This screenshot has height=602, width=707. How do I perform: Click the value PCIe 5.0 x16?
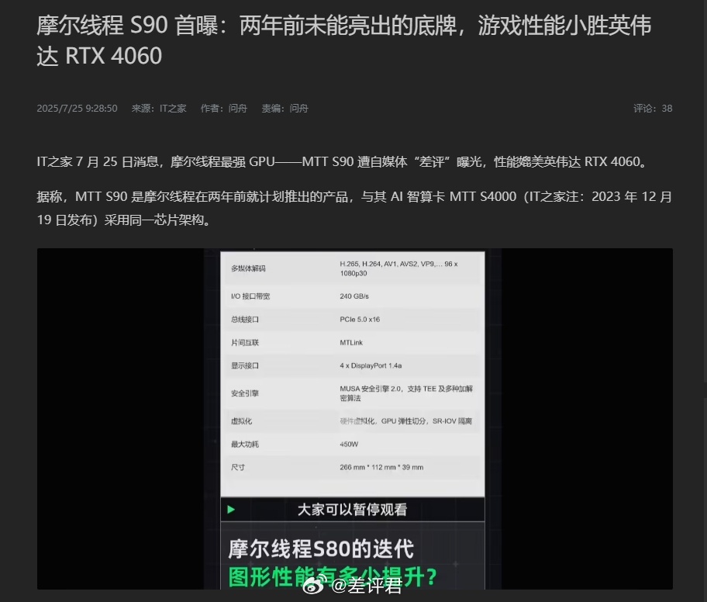[x=360, y=319]
